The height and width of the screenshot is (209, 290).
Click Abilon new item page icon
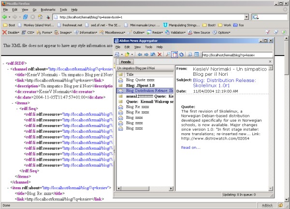point(117,55)
